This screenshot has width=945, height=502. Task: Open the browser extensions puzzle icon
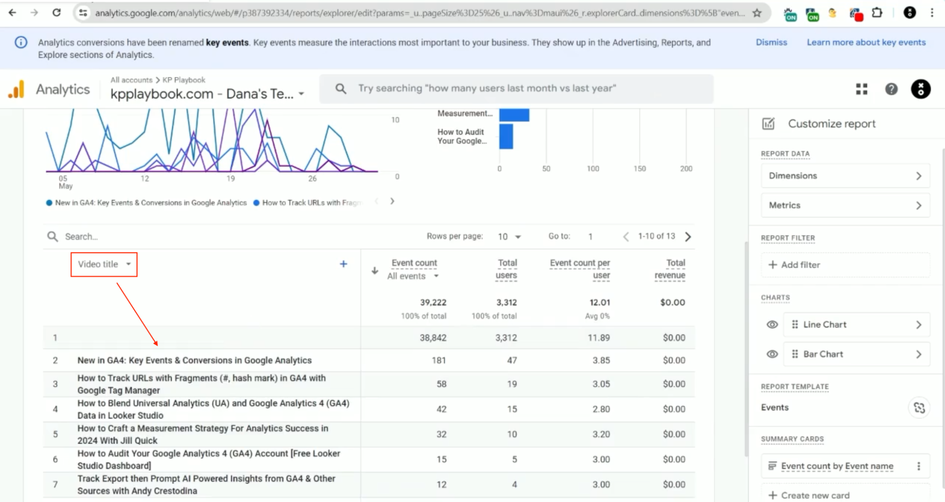pyautogui.click(x=877, y=13)
